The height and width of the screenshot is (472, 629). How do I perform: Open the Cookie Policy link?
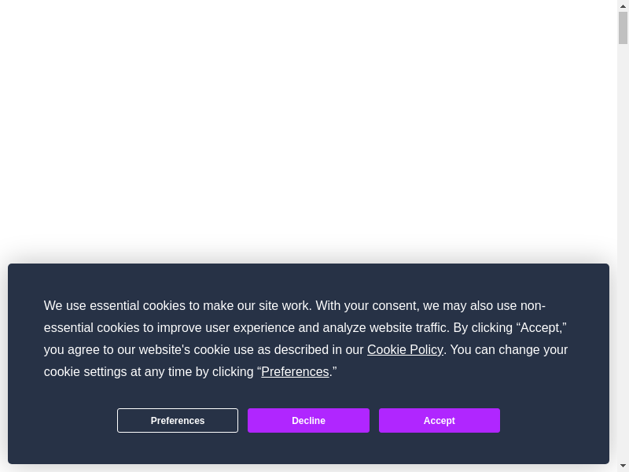click(x=405, y=349)
